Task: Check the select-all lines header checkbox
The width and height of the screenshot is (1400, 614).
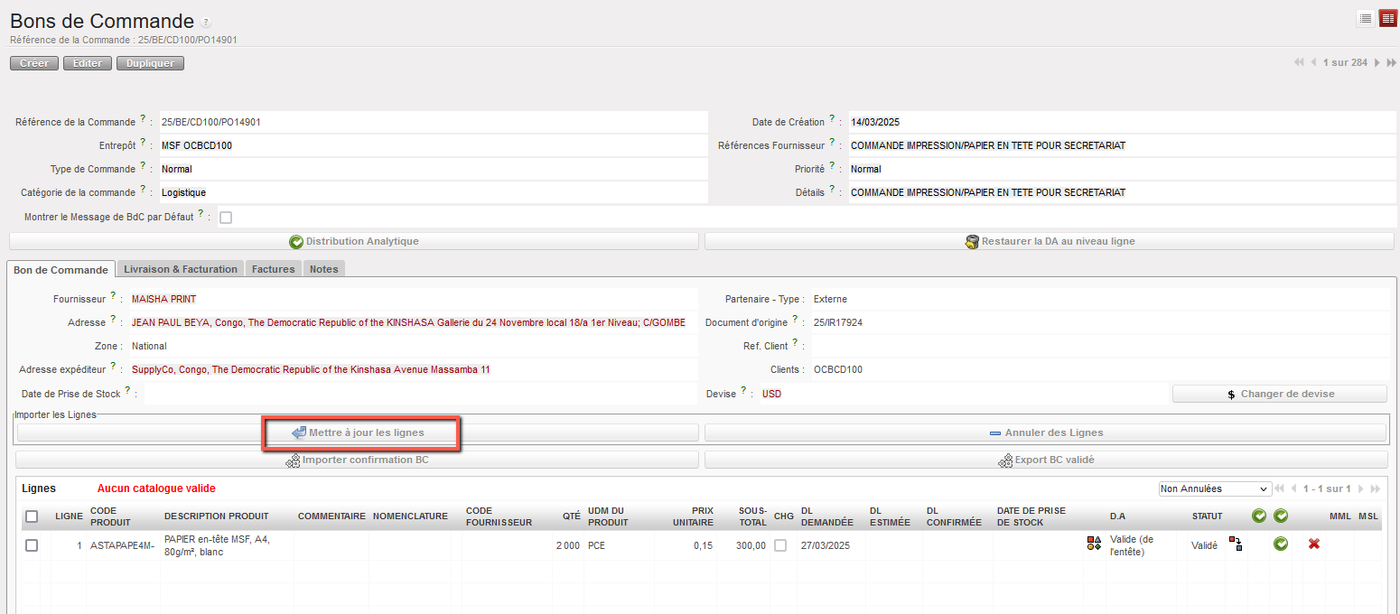Action: click(x=32, y=516)
